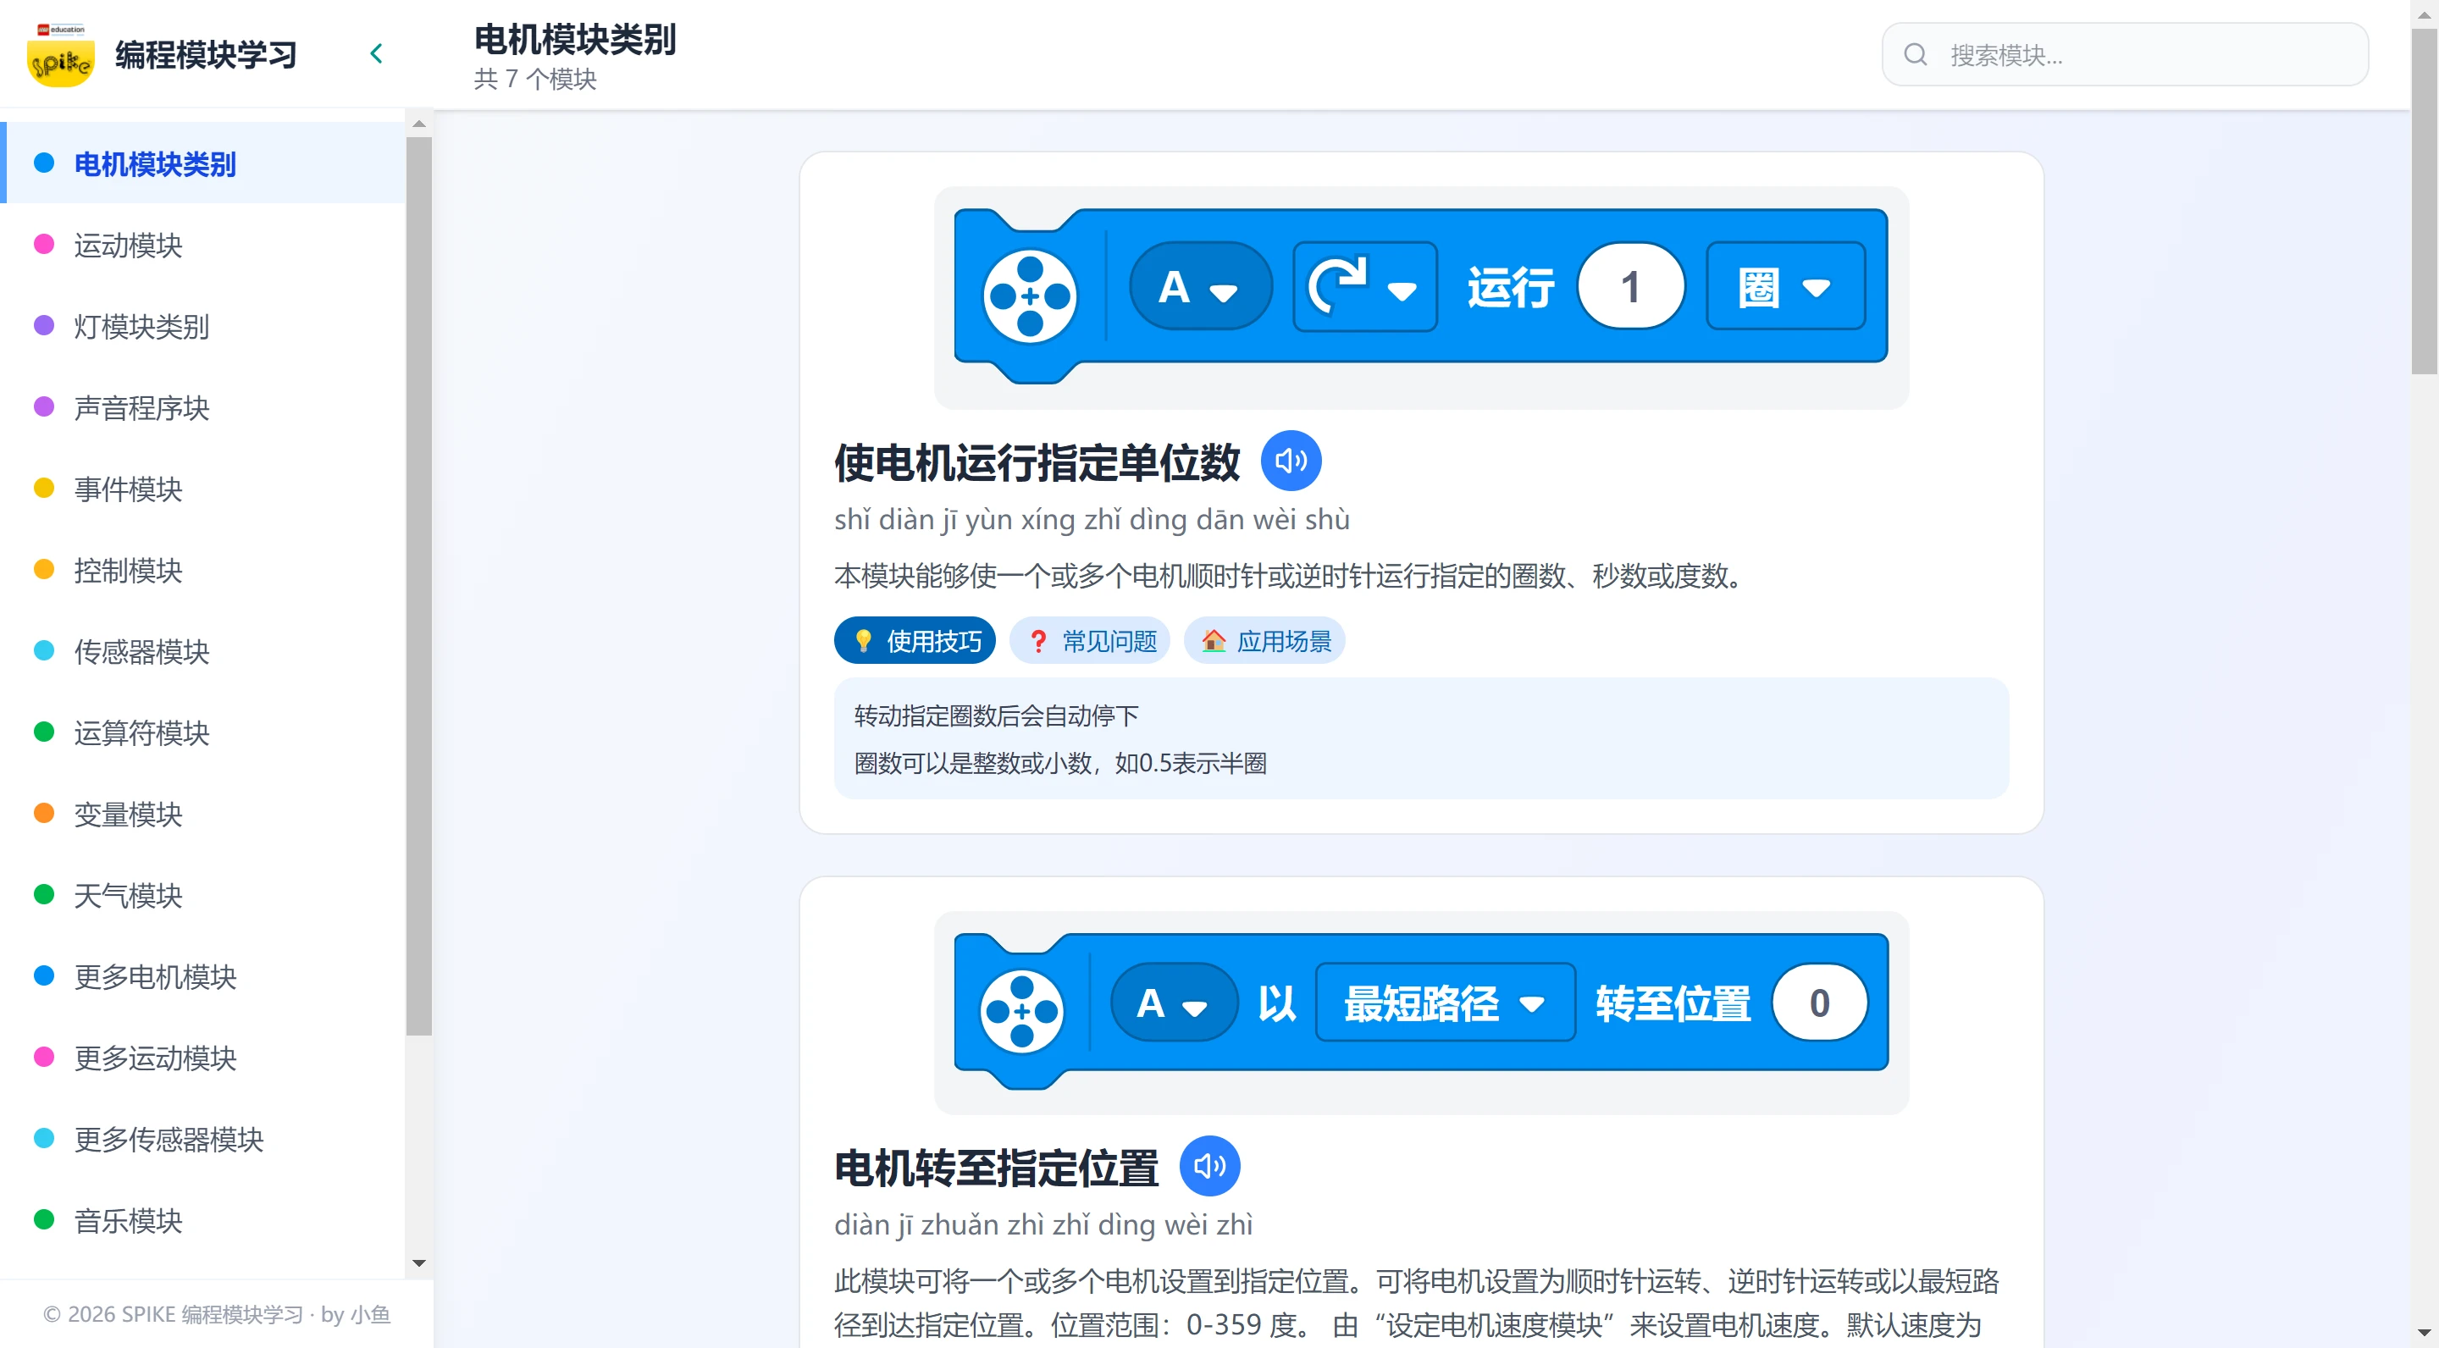Open the motor port A dropdown

pos(1201,286)
